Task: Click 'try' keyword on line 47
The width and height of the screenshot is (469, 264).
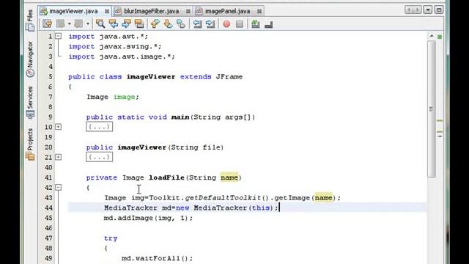Action: (x=111, y=238)
